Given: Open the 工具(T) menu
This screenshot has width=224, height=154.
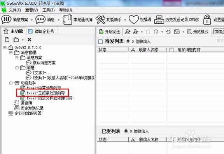Looking at the screenshot, I should (x=49, y=10).
